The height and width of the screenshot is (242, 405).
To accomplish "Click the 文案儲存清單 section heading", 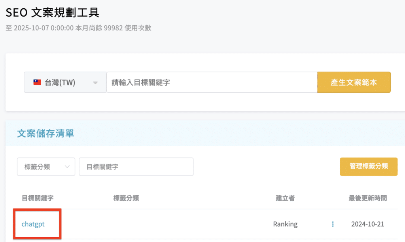I will point(45,133).
